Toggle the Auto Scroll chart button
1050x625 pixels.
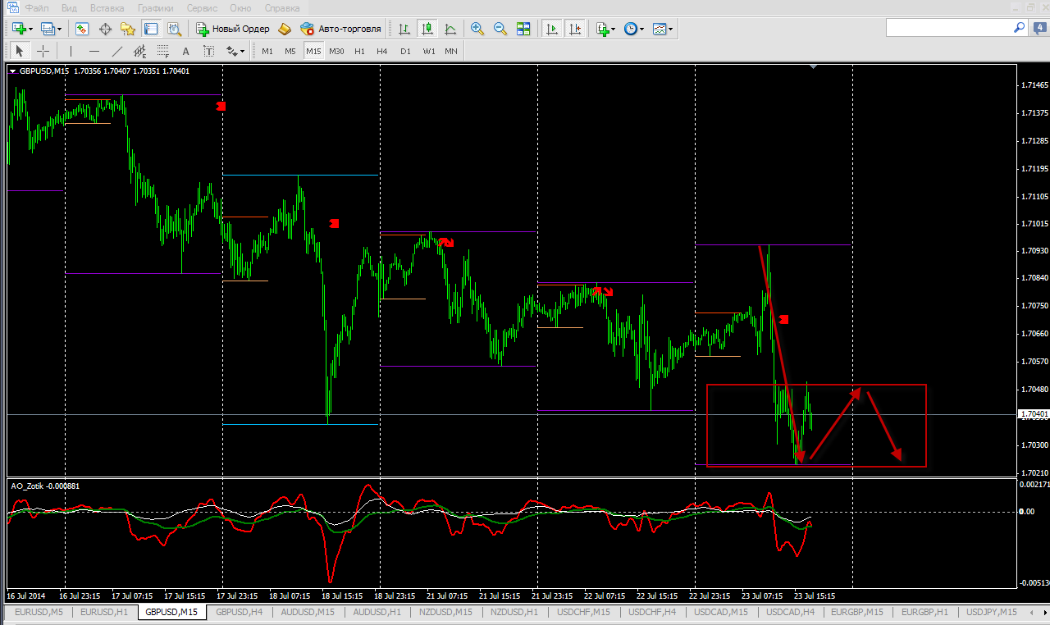tap(552, 29)
